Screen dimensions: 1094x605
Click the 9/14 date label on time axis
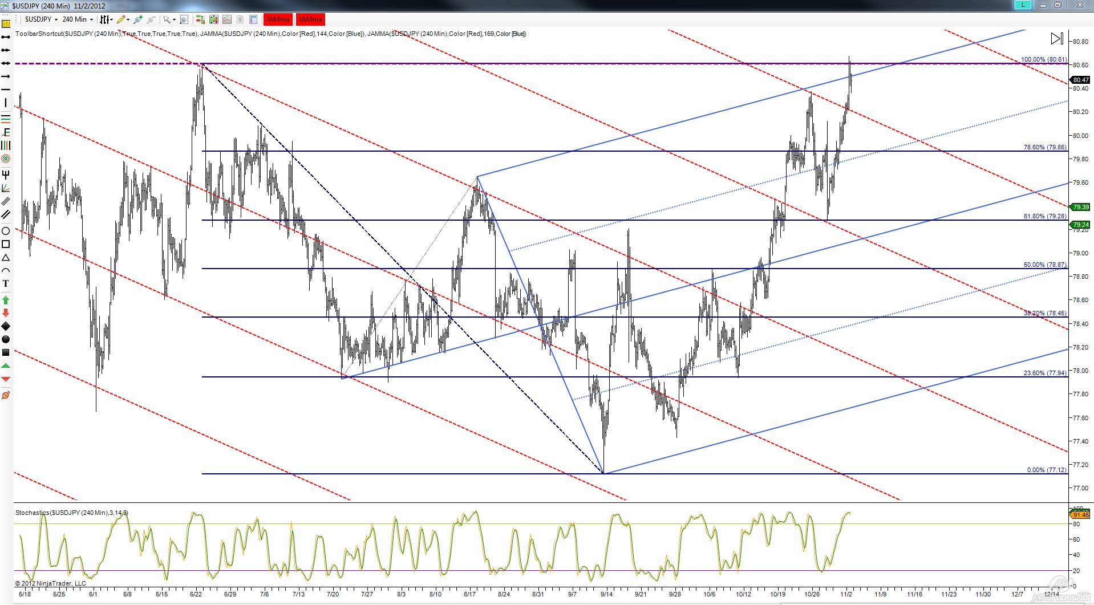[606, 594]
